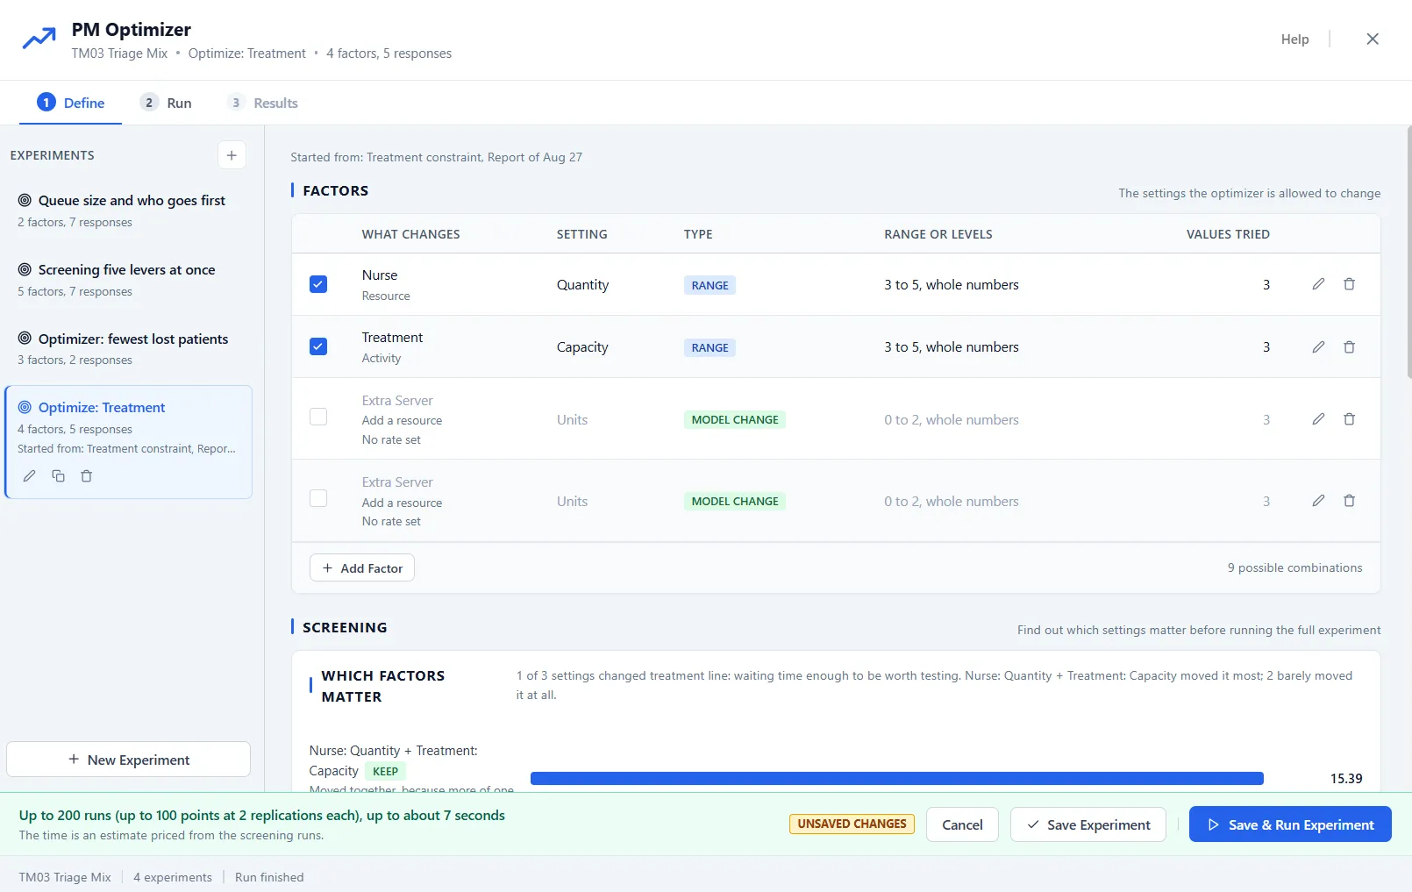Click 'Started from: Treatment constraint, Report of Aug 27'
This screenshot has width=1412, height=892.
coord(436,157)
